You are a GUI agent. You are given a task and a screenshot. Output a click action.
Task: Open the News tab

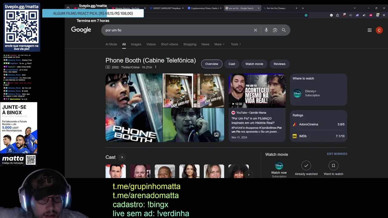click(x=205, y=44)
